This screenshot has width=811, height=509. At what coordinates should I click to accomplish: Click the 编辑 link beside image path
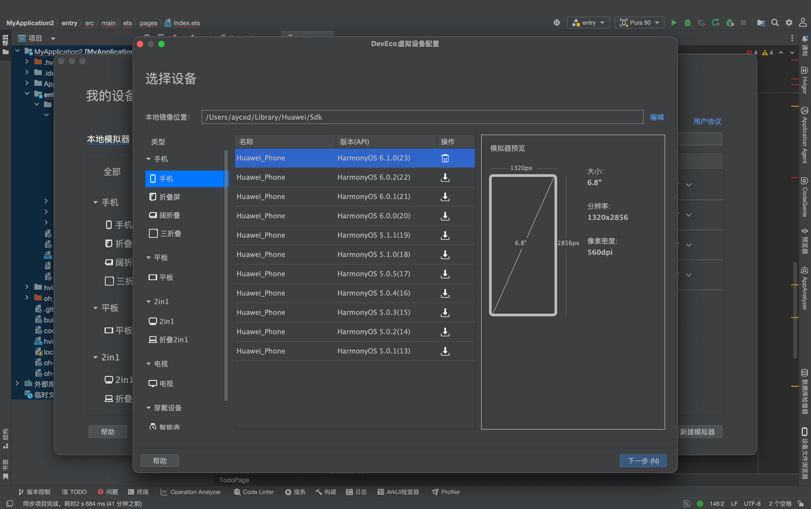pyautogui.click(x=657, y=117)
